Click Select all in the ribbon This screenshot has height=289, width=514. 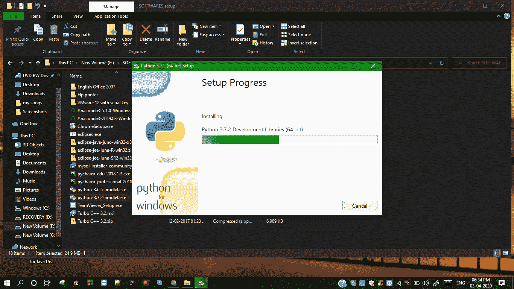[x=293, y=26]
